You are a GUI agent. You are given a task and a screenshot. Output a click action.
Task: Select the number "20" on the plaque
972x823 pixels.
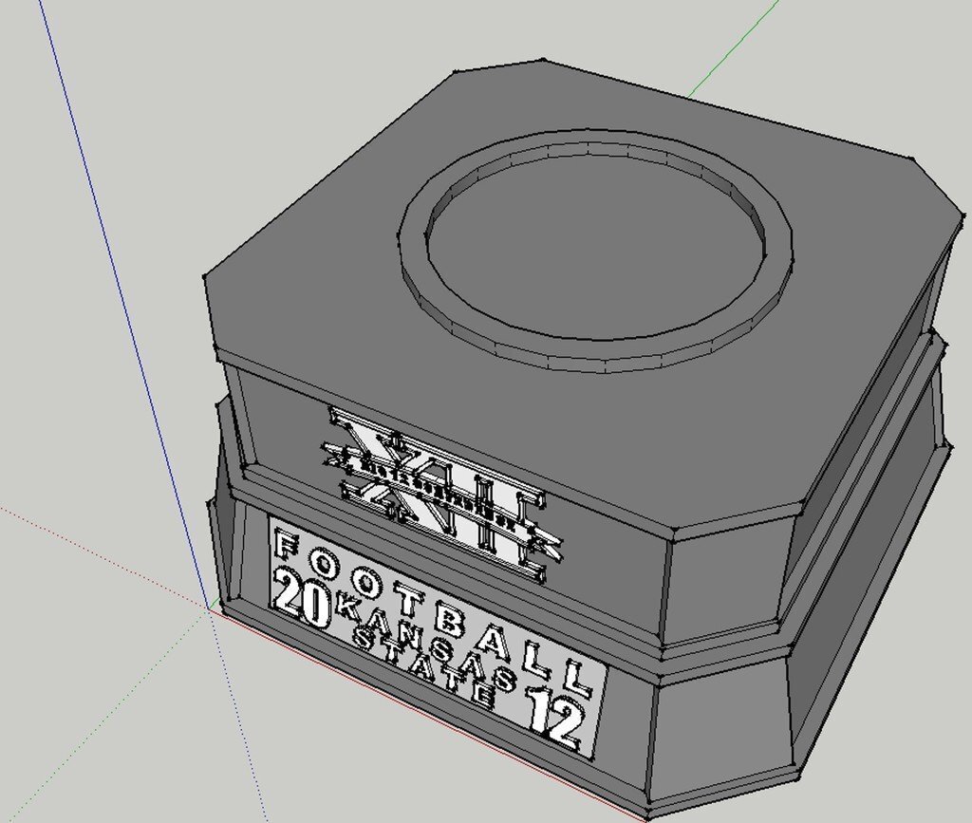[302, 597]
